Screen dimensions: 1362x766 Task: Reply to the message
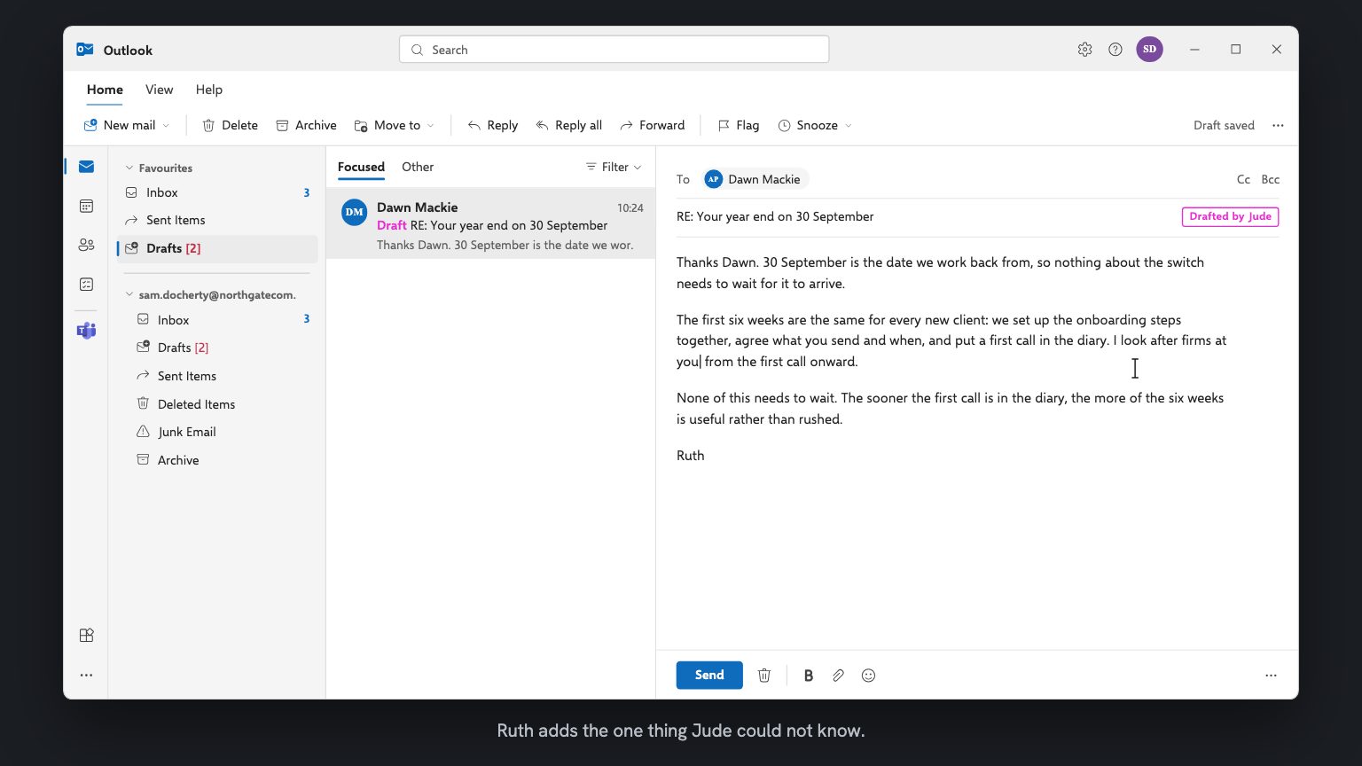pyautogui.click(x=492, y=125)
